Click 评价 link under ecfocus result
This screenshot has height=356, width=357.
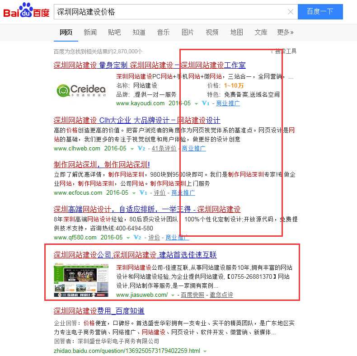[160, 193]
